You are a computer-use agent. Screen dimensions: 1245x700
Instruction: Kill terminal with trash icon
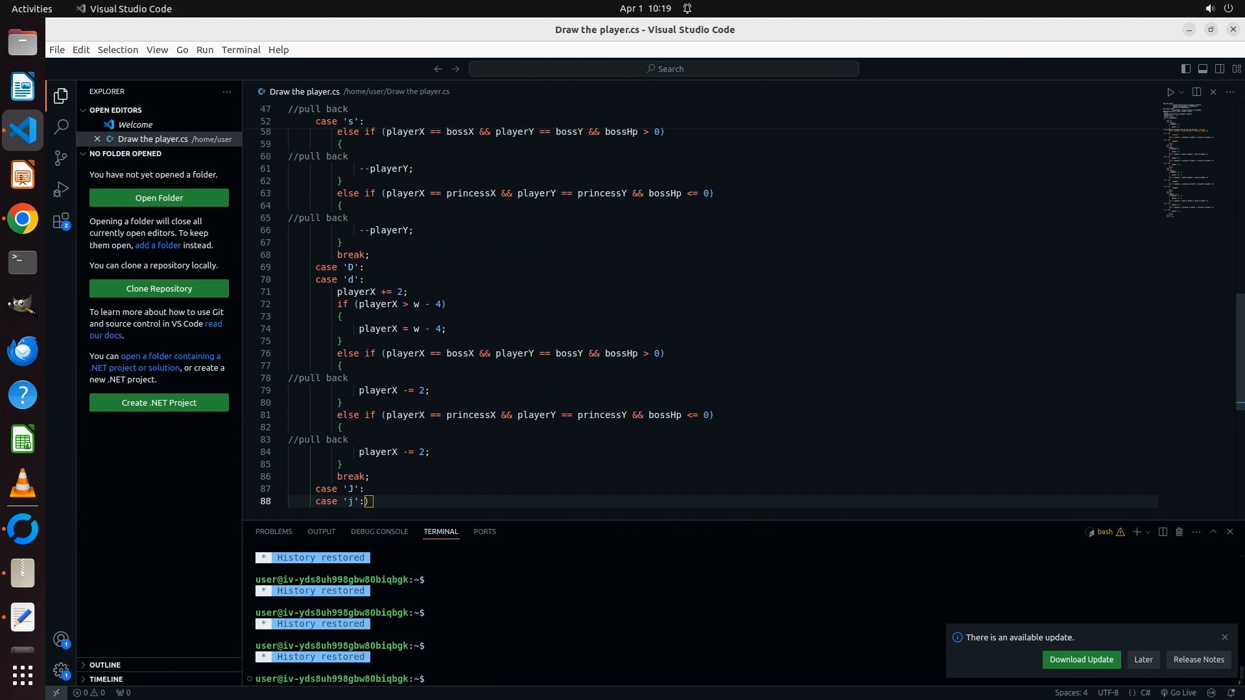pos(1180,531)
